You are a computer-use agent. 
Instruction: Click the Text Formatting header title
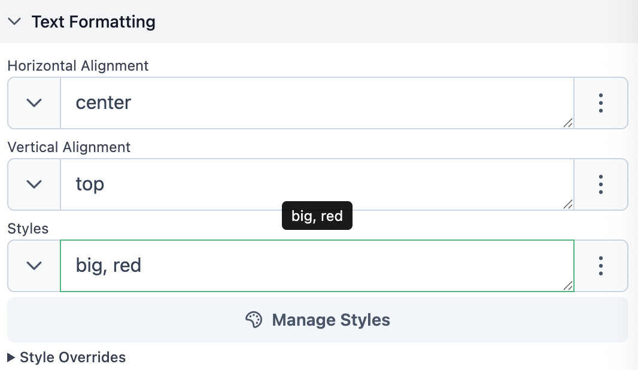click(93, 22)
